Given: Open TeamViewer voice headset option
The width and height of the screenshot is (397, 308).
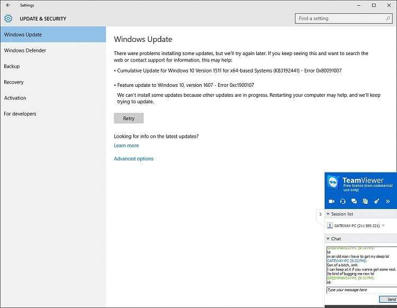Looking at the screenshot, I should click(x=343, y=202).
